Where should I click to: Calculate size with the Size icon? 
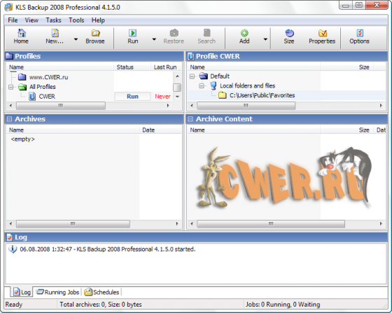(x=289, y=33)
